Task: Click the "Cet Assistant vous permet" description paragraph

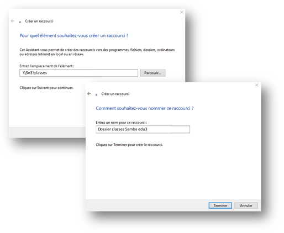Action: point(97,52)
